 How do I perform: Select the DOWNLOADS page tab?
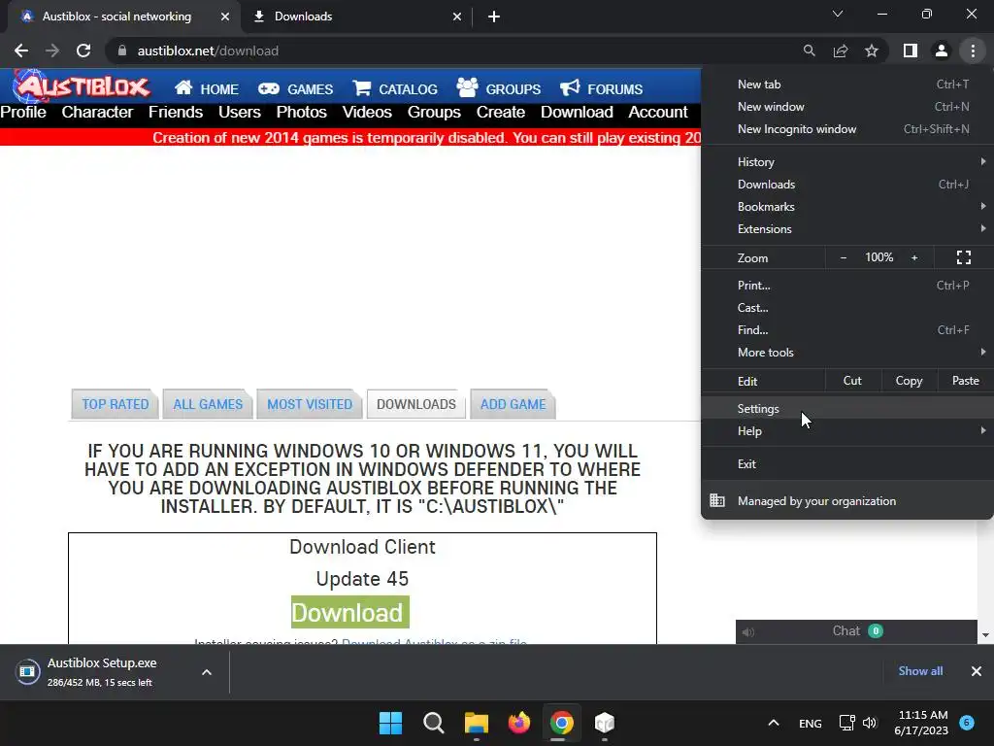415,404
